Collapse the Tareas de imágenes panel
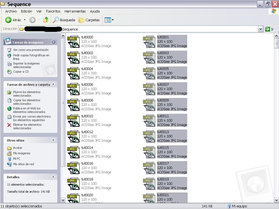Image resolution: width=279 pixels, height=209 pixels. click(x=53, y=42)
